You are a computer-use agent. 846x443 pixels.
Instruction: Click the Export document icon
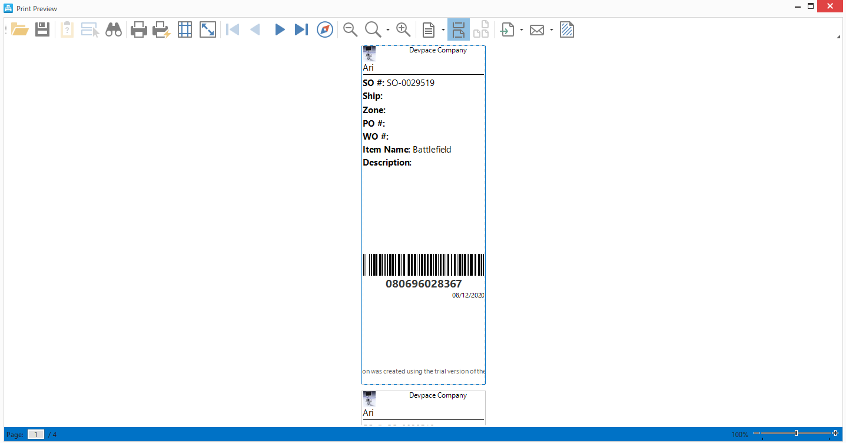pos(507,29)
